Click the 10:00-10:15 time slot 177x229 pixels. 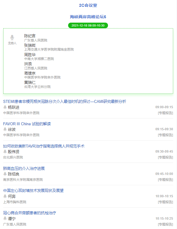pos(164,196)
